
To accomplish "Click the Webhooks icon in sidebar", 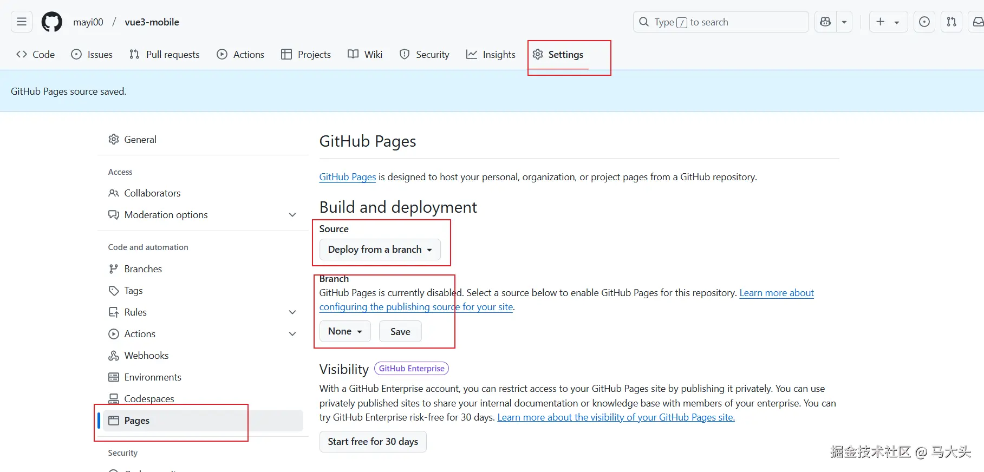I will click(x=114, y=356).
